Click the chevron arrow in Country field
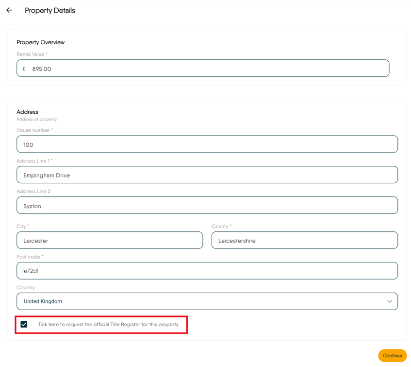411x367 pixels. (x=389, y=301)
